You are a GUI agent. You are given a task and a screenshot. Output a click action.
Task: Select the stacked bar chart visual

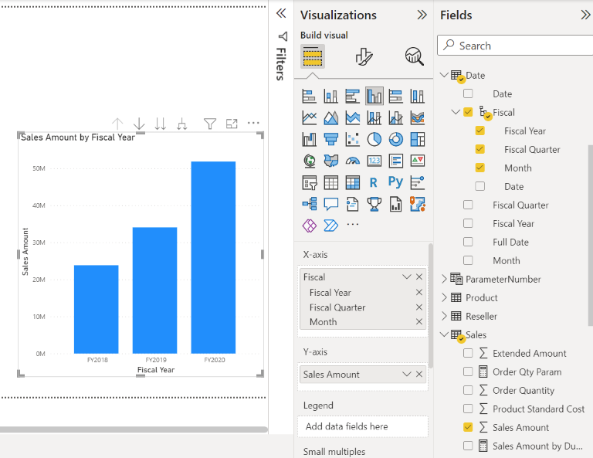[309, 96]
